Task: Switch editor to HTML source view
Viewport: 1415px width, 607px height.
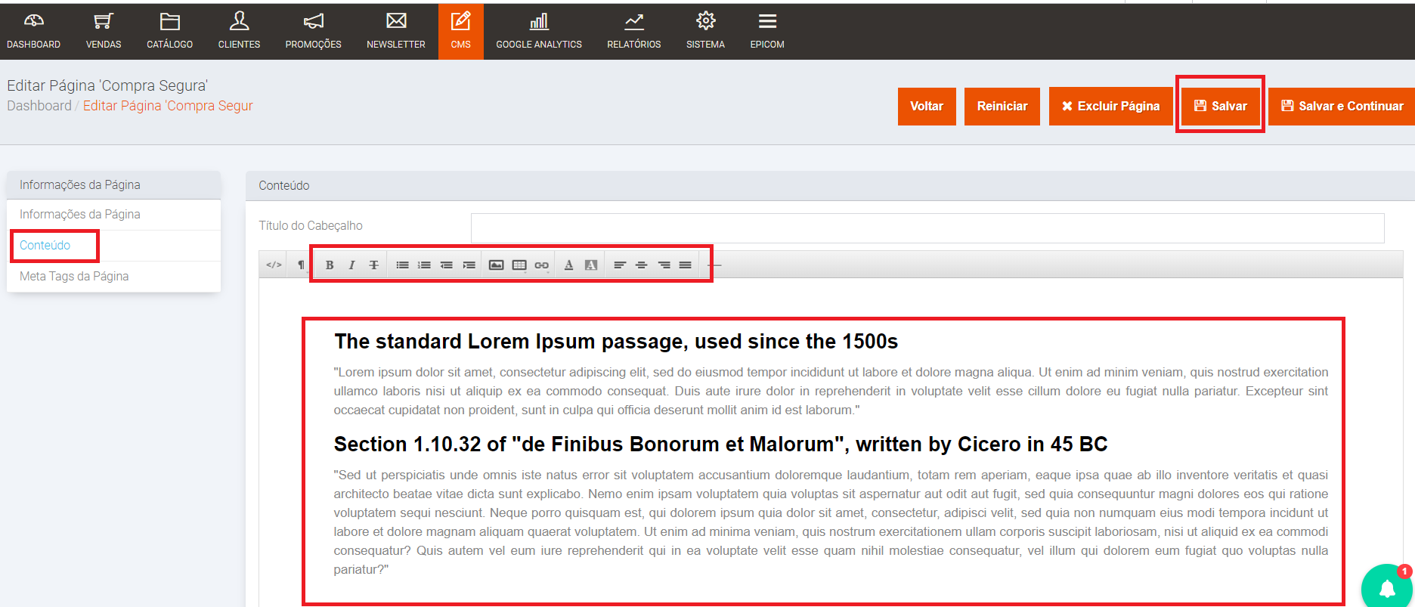Action: (274, 265)
